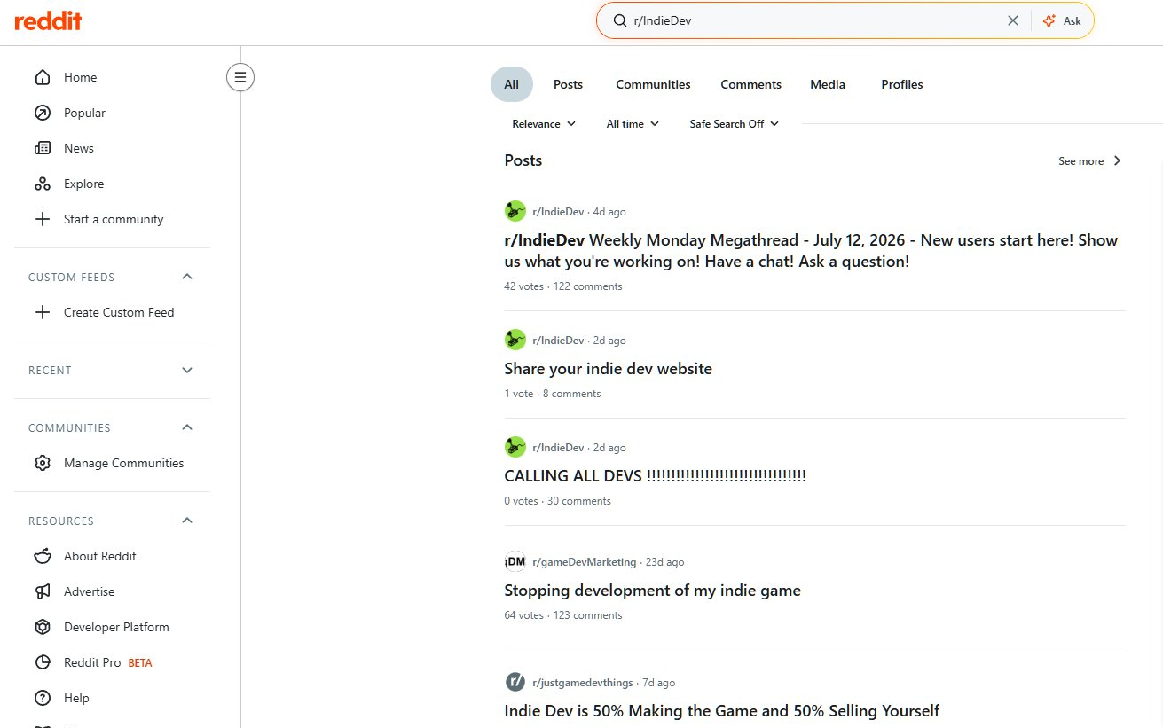Collapse the Communities section

[x=187, y=427]
